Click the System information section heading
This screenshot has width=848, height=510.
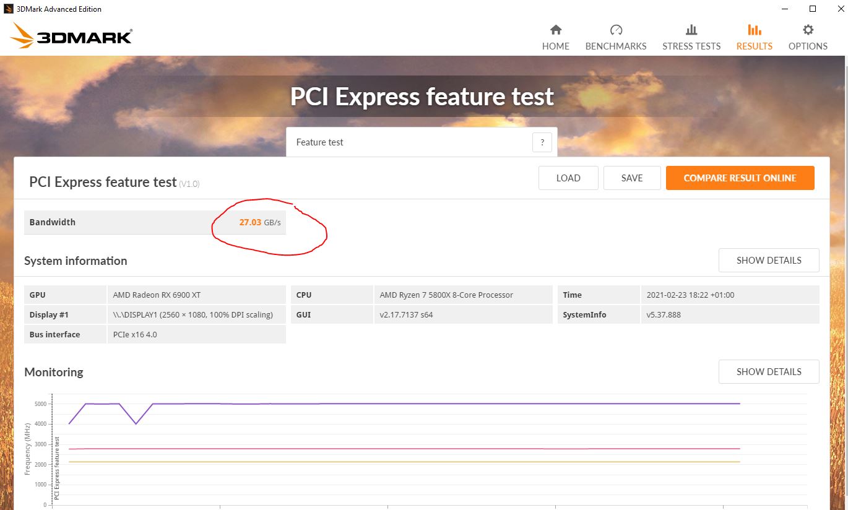(76, 261)
